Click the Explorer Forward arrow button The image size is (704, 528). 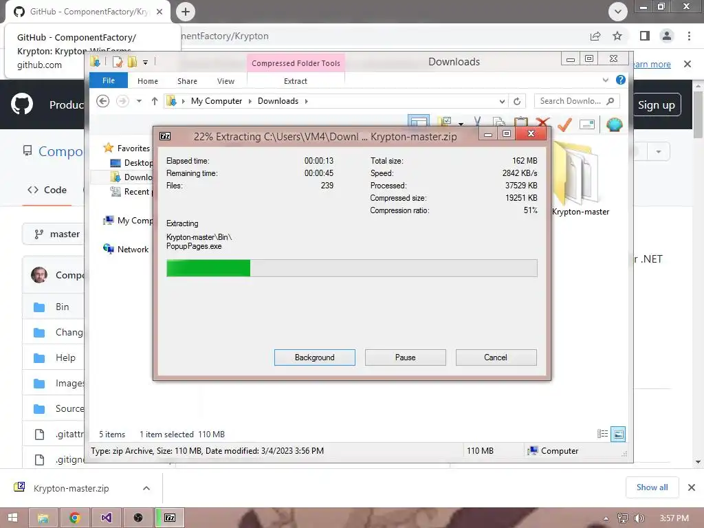[x=122, y=101]
